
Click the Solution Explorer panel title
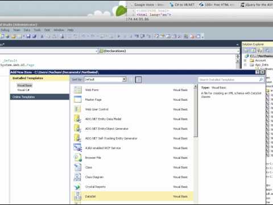(x=253, y=44)
